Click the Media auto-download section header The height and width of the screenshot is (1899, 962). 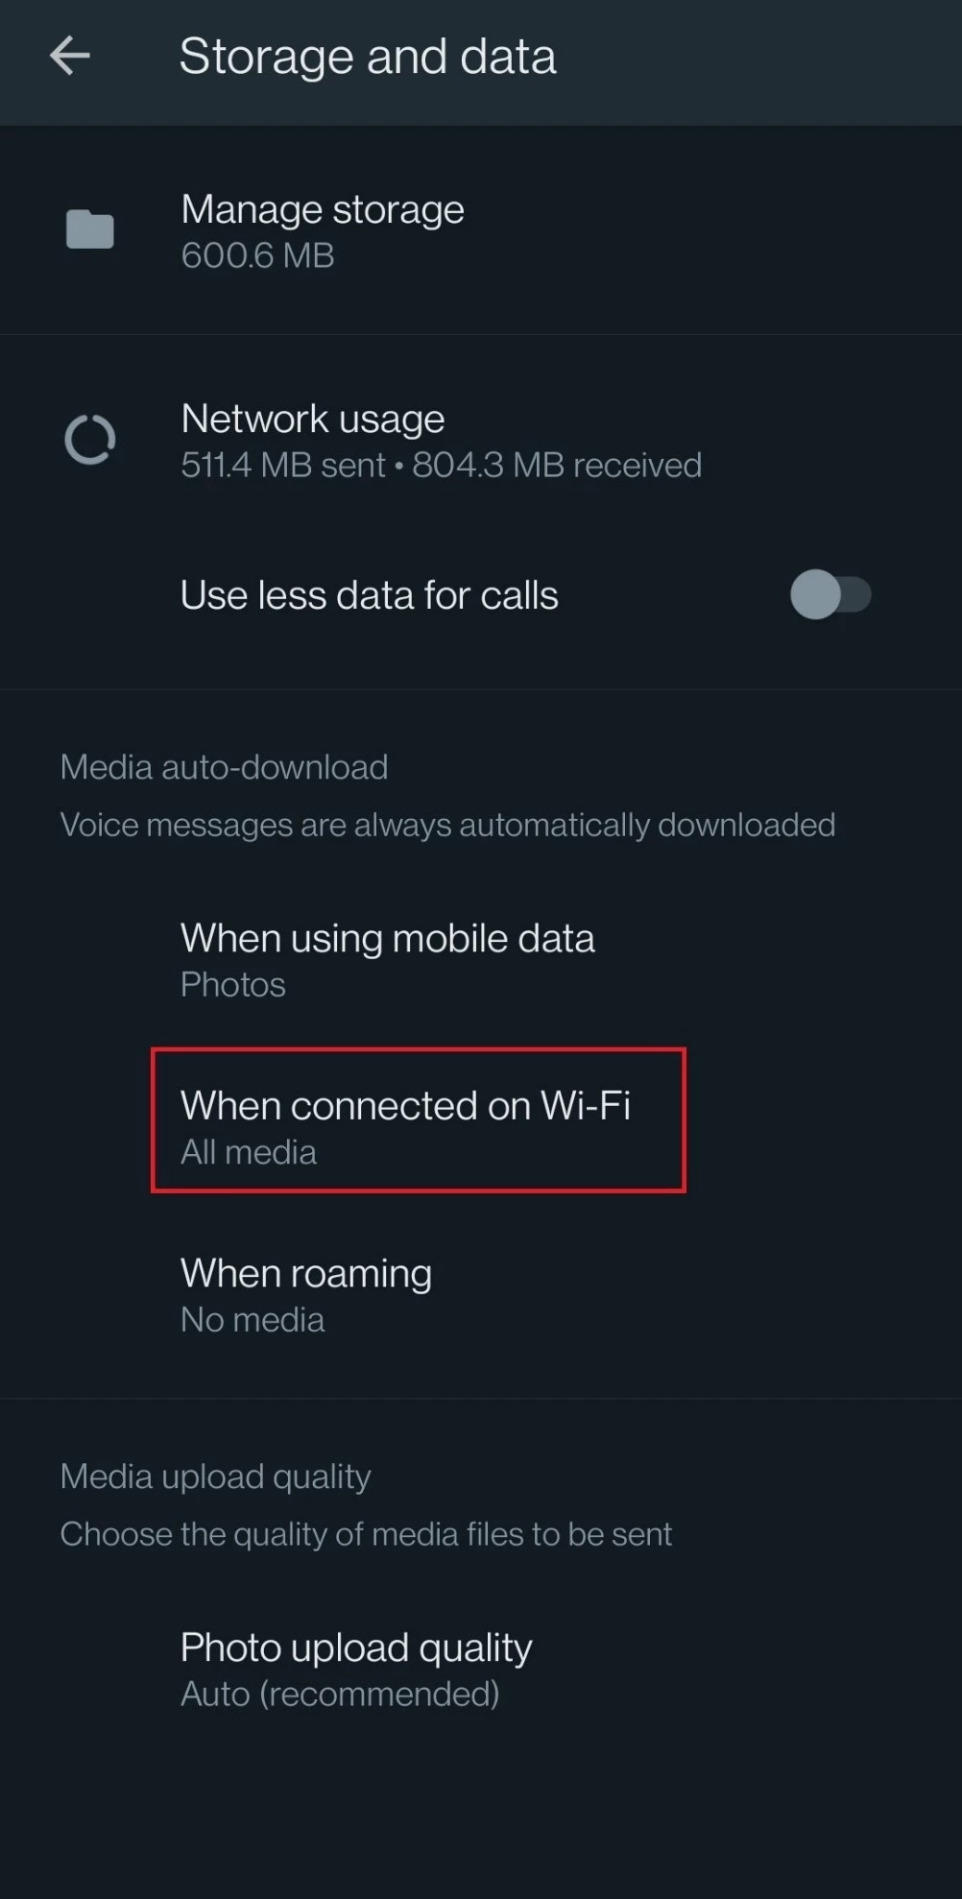[x=224, y=767]
